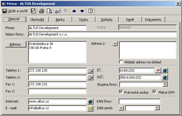Click the save-without-closing toolbar icon
The width and height of the screenshot is (182, 116).
coord(33,11)
